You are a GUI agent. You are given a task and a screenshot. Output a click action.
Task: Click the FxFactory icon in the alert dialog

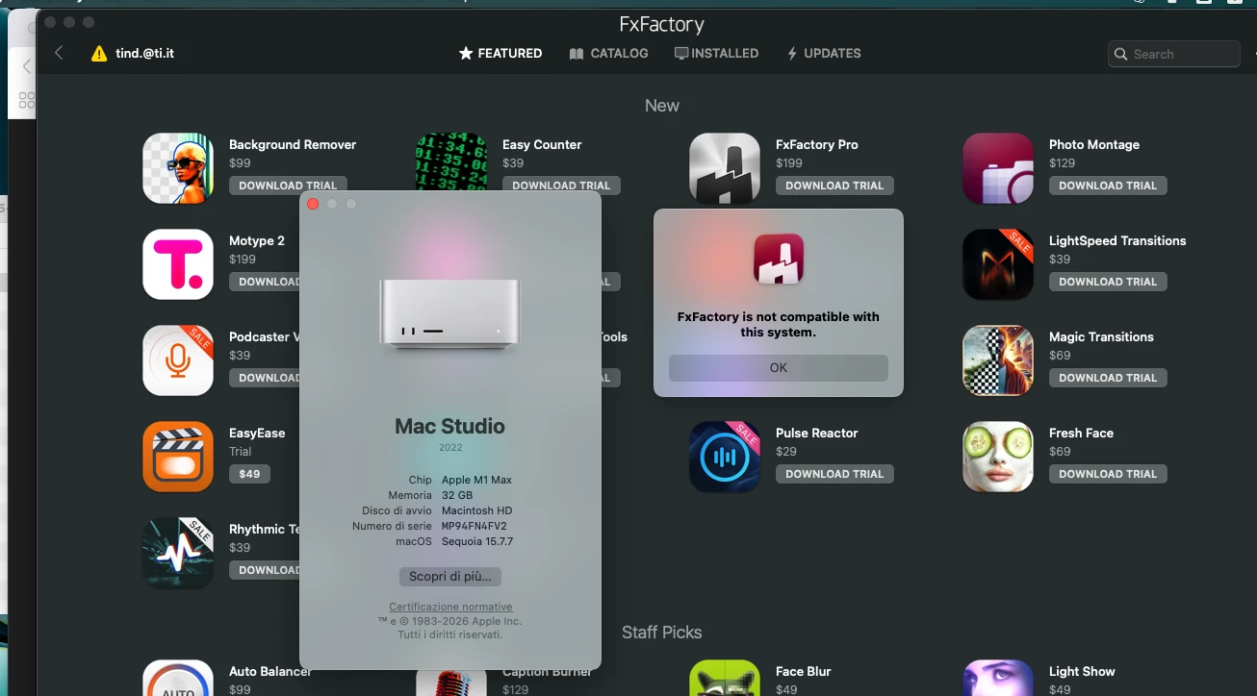click(x=779, y=260)
